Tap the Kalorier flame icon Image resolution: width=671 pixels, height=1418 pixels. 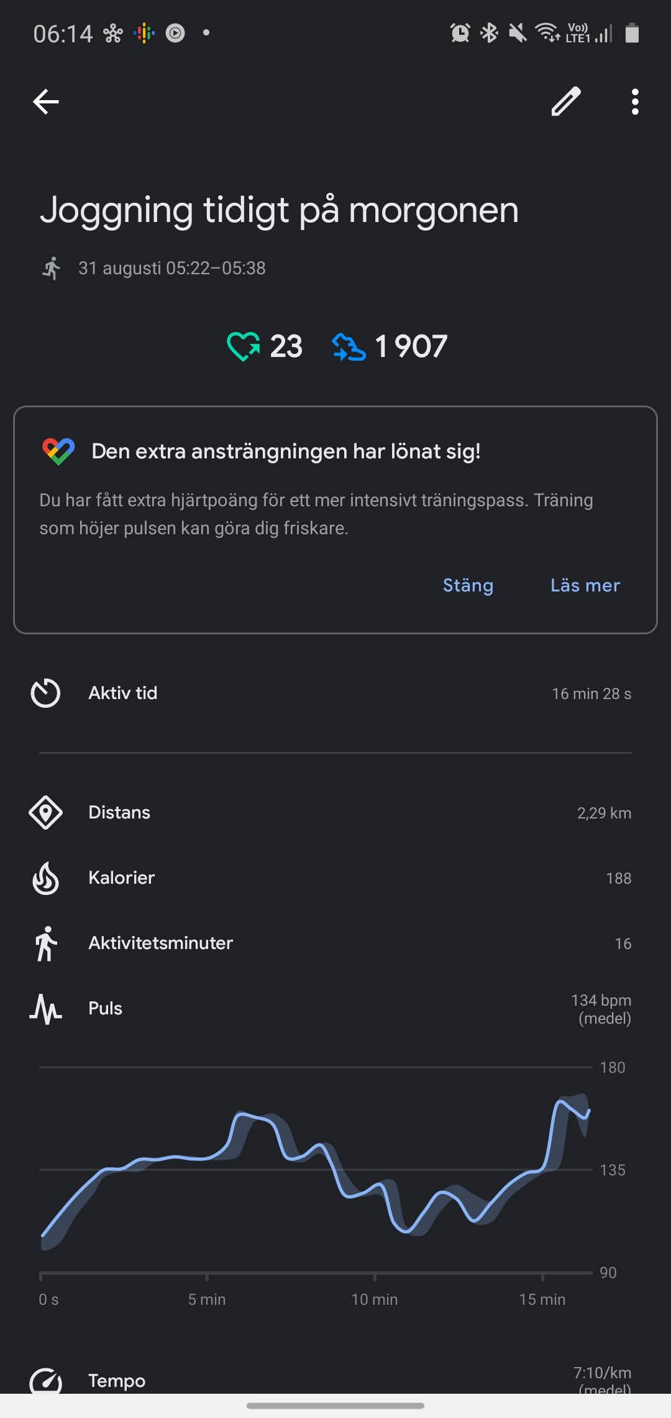[x=45, y=878]
